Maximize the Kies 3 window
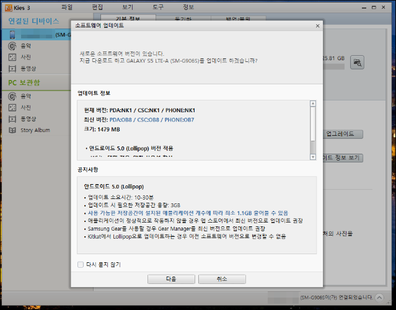The width and height of the screenshot is (396, 310). tap(374, 7)
